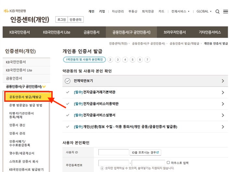This screenshot has width=234, height=172.
Task: Select sidebar item KB국민인증서
Action: click(26, 62)
